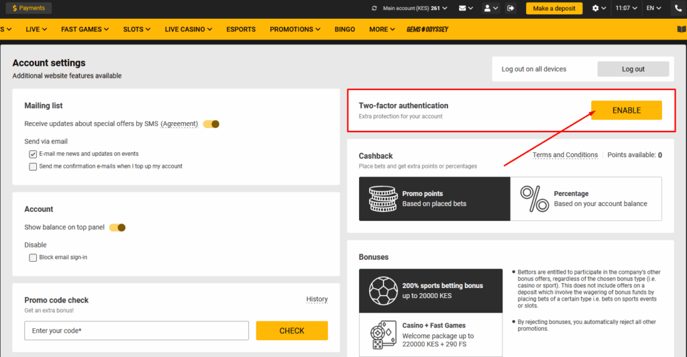
Task: Expand the EN language dropdown
Action: tap(653, 8)
